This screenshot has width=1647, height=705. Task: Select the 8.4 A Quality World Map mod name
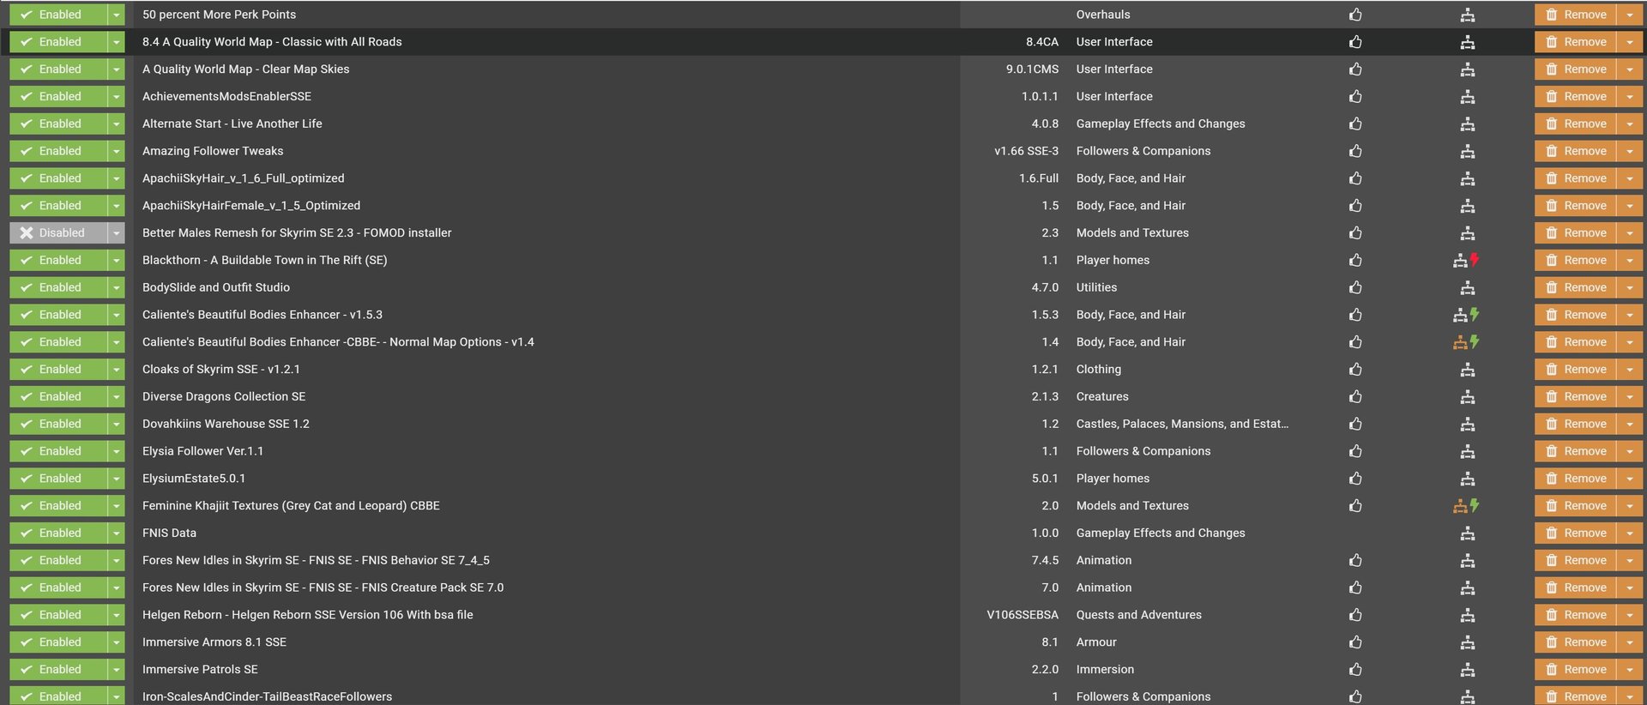[272, 41]
